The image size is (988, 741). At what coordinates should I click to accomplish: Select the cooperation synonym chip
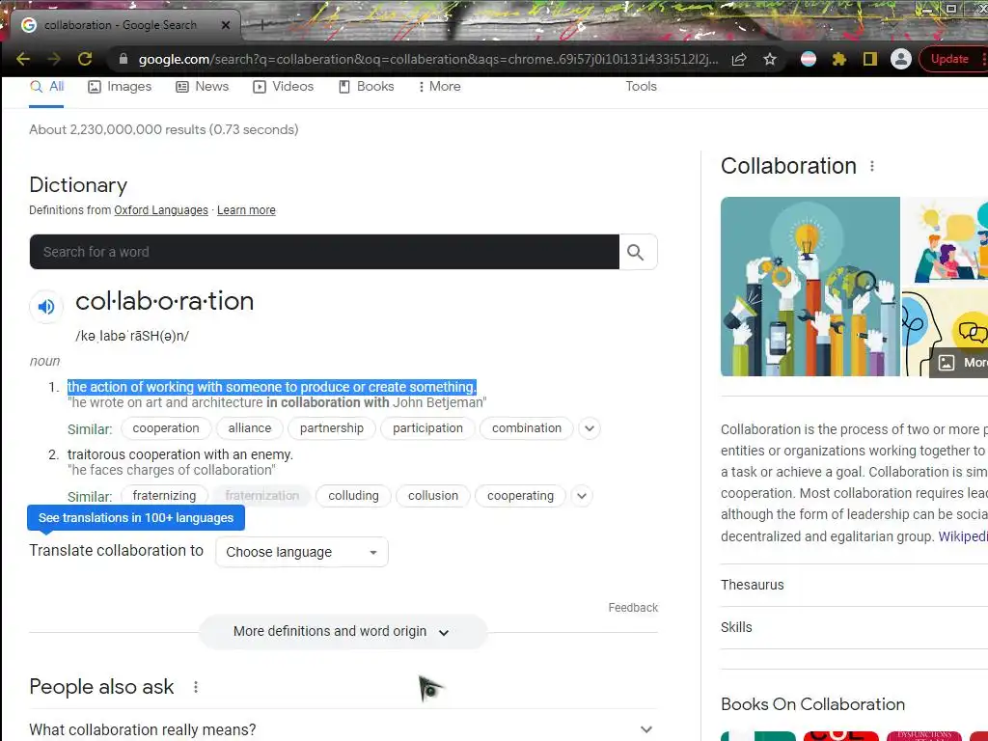tap(166, 428)
